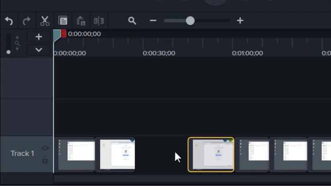The width and height of the screenshot is (331, 186).
Task: Select the second clip before the gap
Action: coord(115,155)
